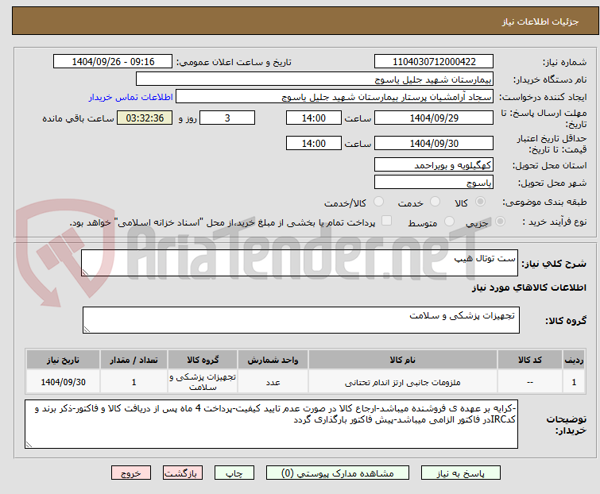Click the resize handle of شرح کلی نیاز textarea
Screen dimensions: 600x494
pos(85,272)
